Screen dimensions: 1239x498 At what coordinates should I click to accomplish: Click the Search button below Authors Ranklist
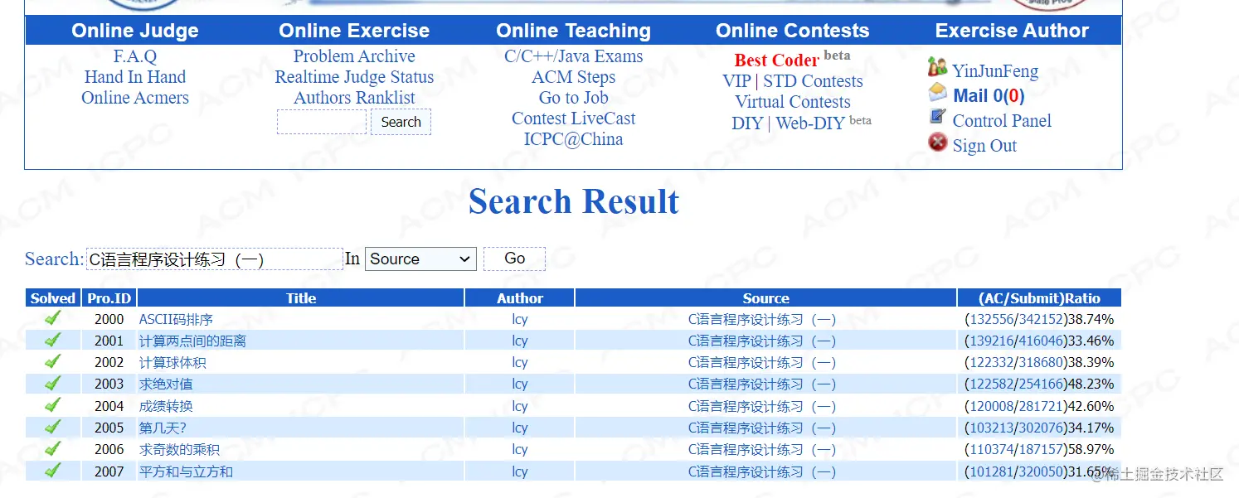[x=401, y=121]
